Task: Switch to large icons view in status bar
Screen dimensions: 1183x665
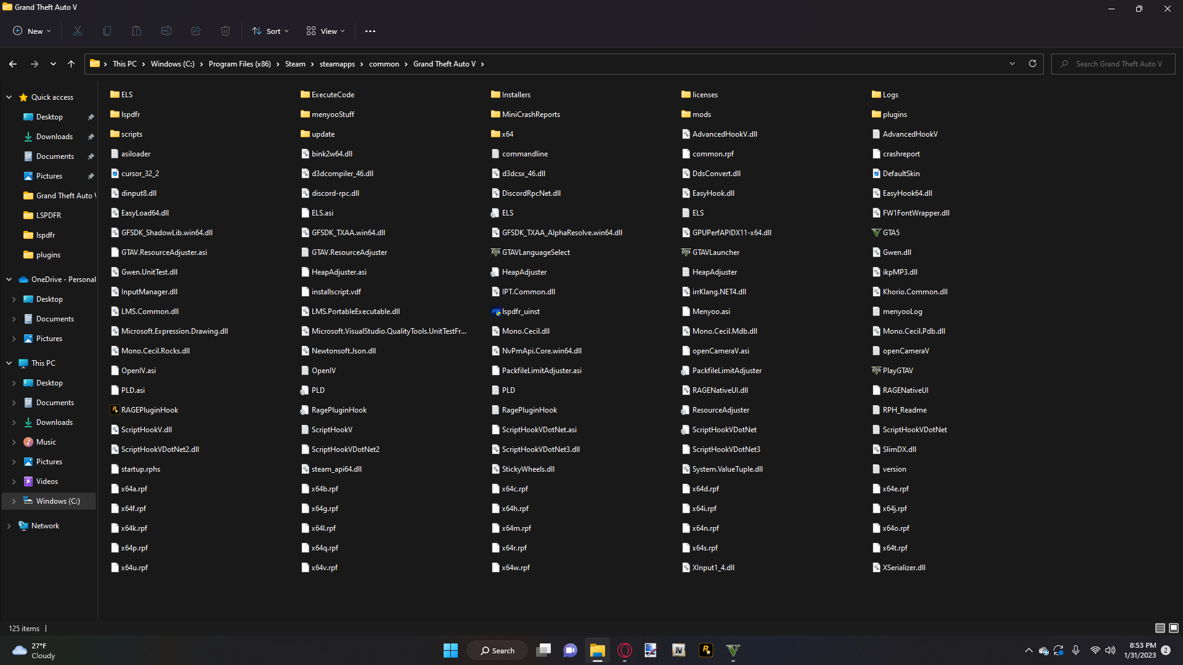Action: (1174, 628)
